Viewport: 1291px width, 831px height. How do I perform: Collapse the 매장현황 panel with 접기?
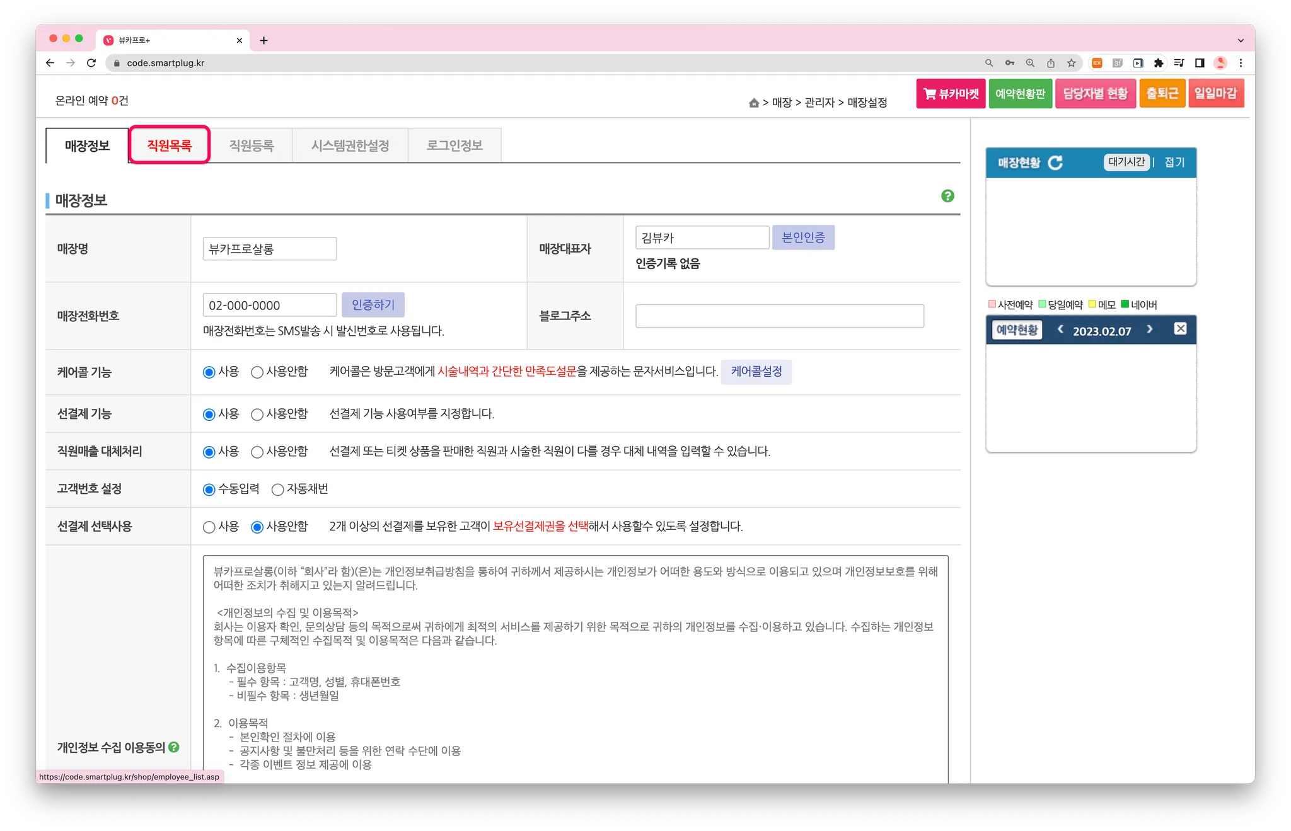pos(1174,163)
